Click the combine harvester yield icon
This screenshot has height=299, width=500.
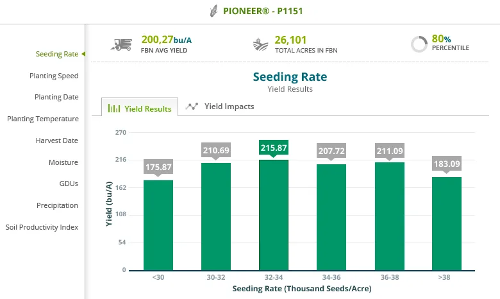[x=122, y=45]
